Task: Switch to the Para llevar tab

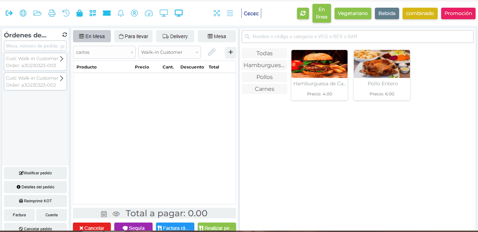Action: (133, 36)
